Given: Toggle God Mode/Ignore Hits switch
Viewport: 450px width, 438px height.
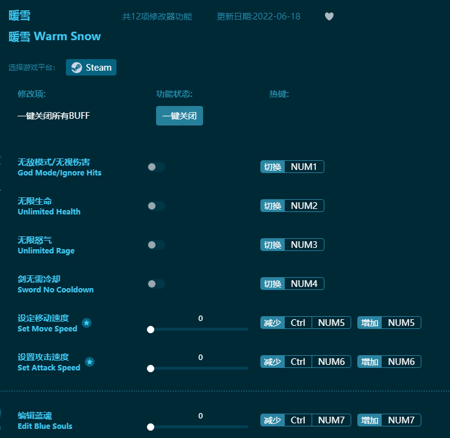Looking at the screenshot, I should pyautogui.click(x=156, y=167).
